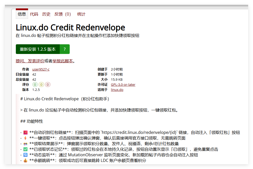This screenshot has width=253, height=169.
Task: Click the yellow OK rating count badge
Action: click(41, 84)
